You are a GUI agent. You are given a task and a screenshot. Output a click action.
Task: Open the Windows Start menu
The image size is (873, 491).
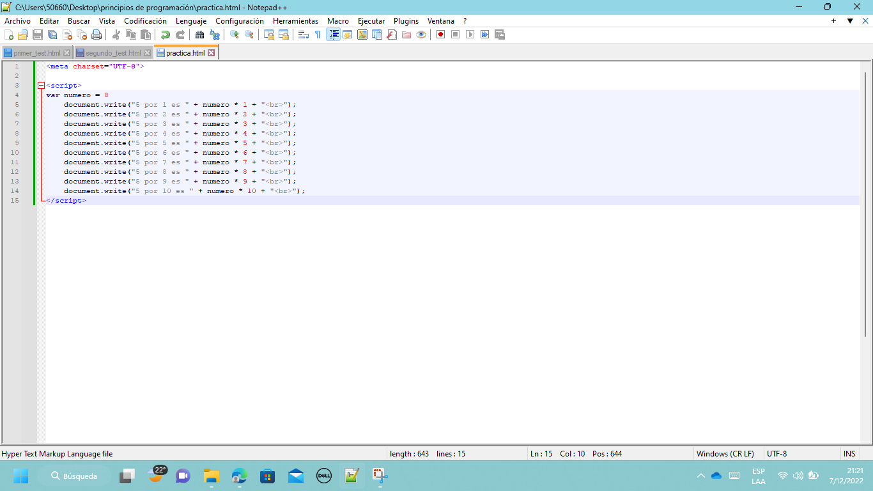pos(20,476)
